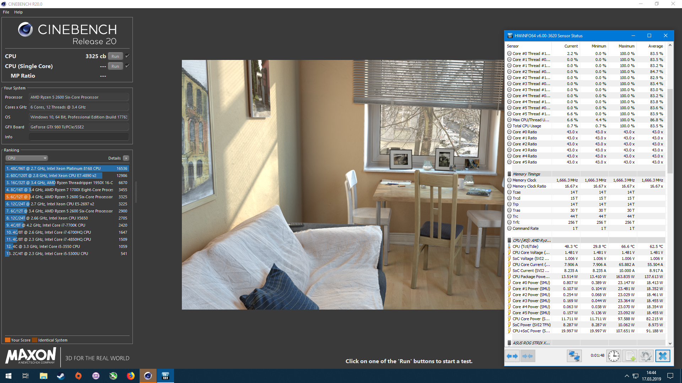This screenshot has width=682, height=383.
Task: Open HWiNFO sensor settings gear icon
Action: coord(646,356)
